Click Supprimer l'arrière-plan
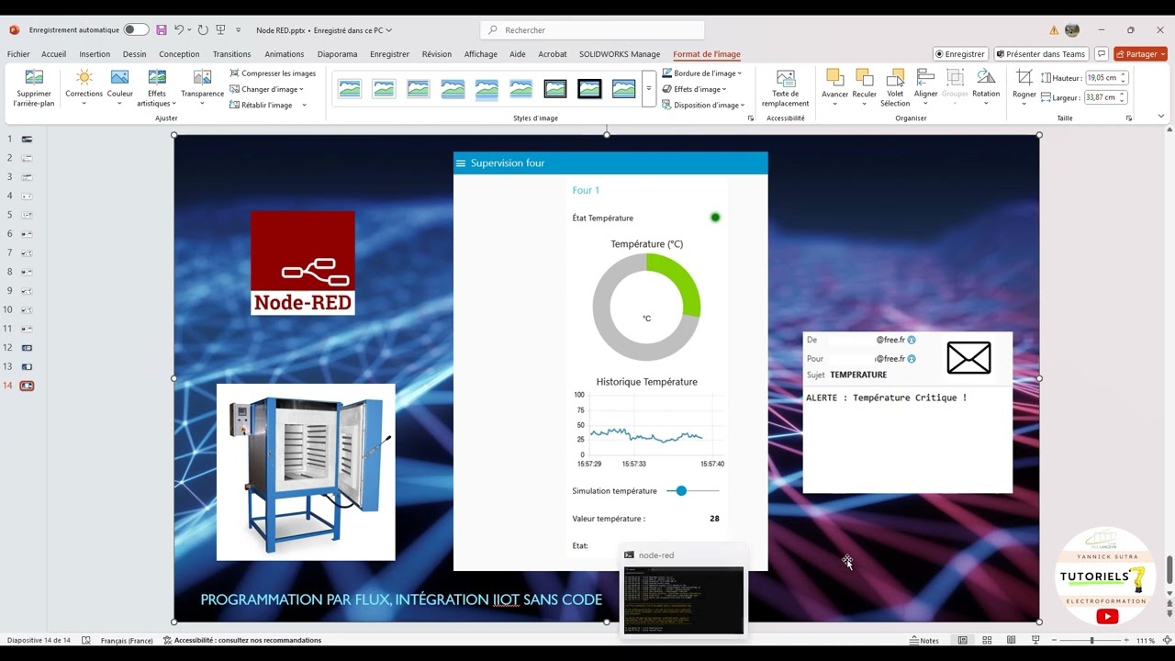The height and width of the screenshot is (661, 1175). (34, 88)
